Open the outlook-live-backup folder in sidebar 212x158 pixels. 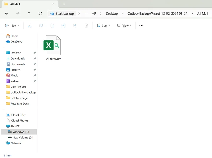click(23, 92)
